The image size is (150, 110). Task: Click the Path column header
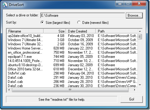(x=117, y=31)
